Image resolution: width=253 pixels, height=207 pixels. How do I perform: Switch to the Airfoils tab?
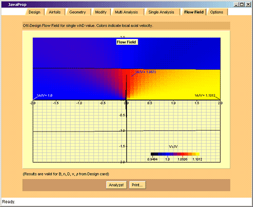point(55,12)
